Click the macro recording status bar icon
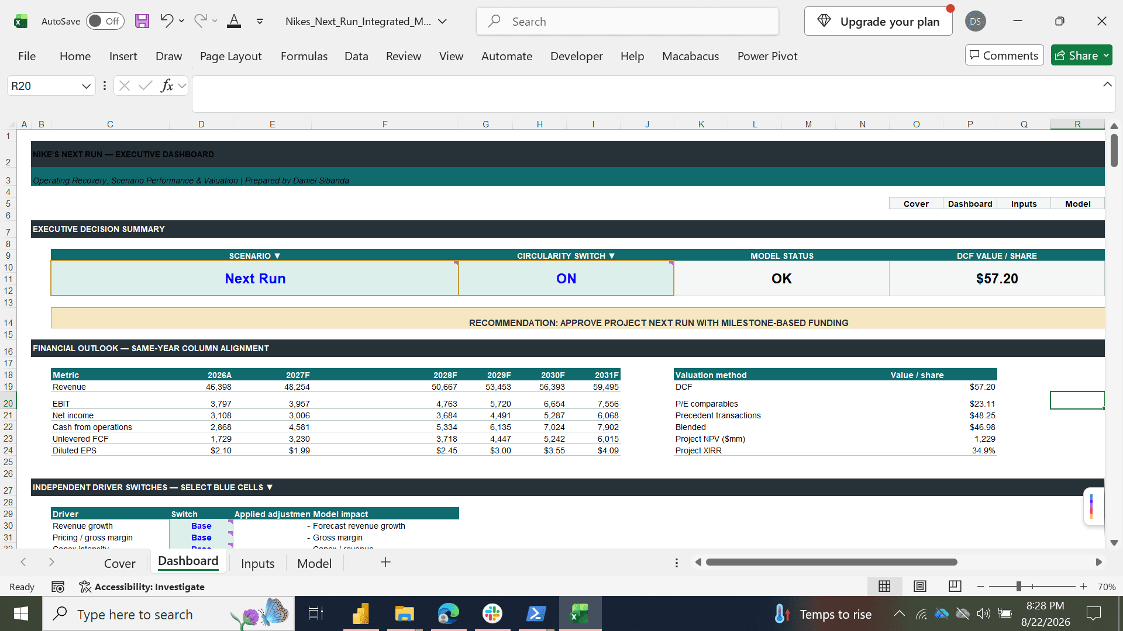This screenshot has width=1123, height=631. point(58,587)
